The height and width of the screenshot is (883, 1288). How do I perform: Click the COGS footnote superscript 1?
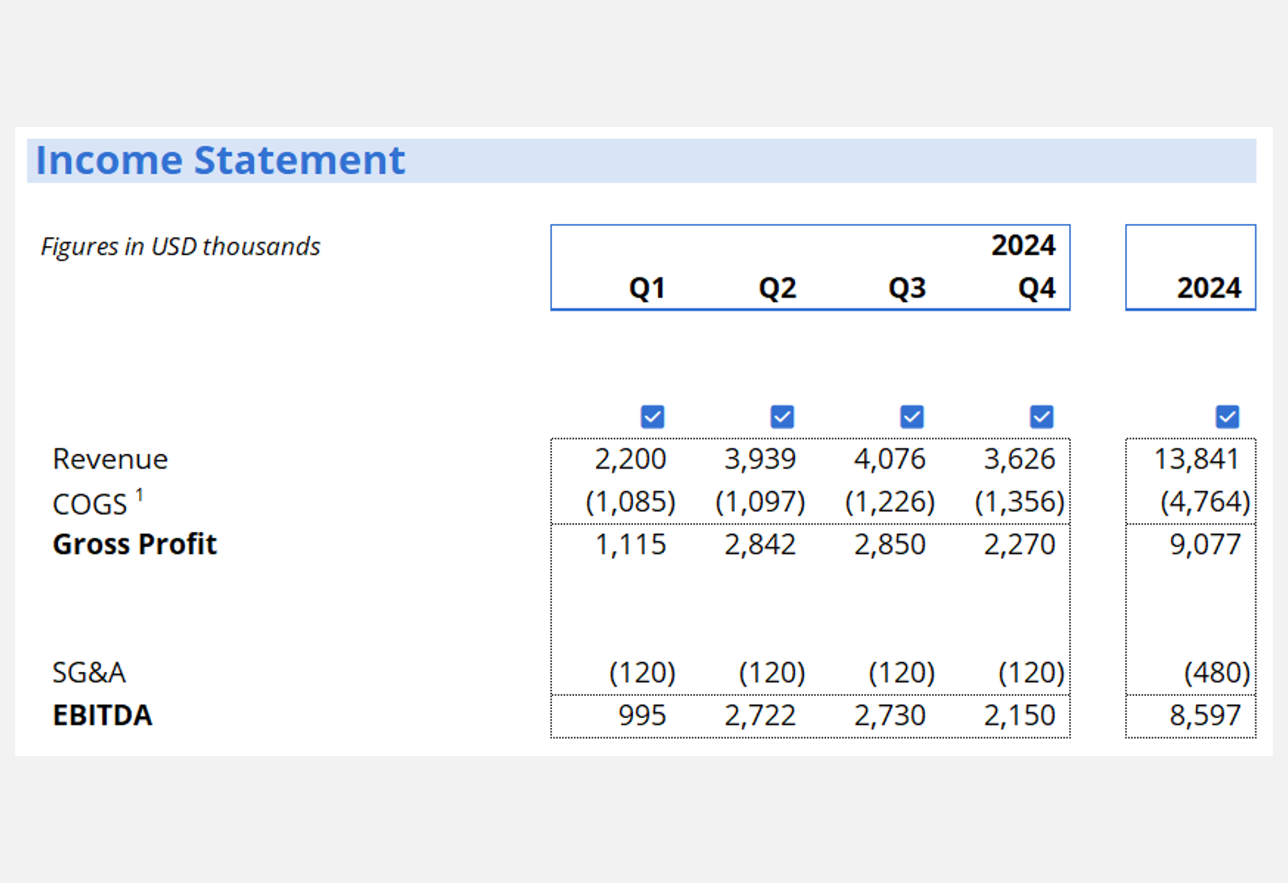point(139,496)
